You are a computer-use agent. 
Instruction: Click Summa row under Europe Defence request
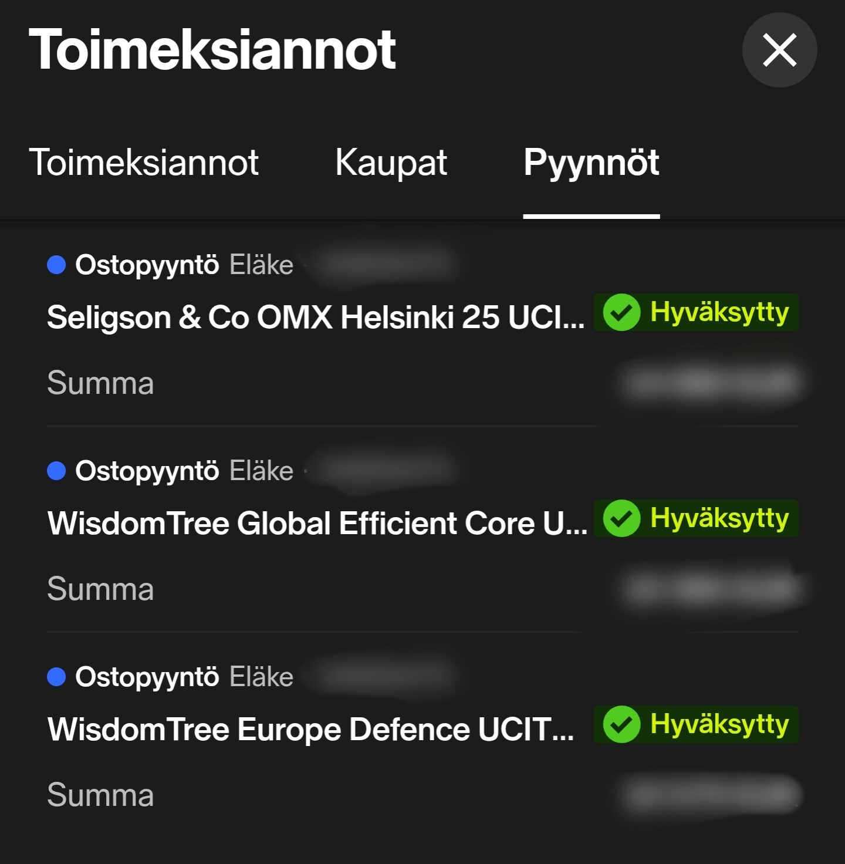point(100,795)
